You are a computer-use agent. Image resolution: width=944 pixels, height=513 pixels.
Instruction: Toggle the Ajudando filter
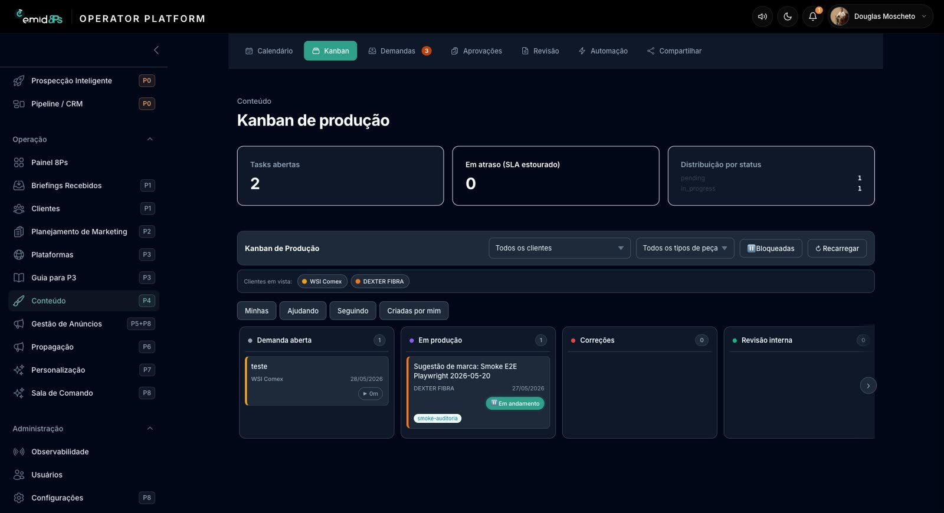[x=303, y=311]
